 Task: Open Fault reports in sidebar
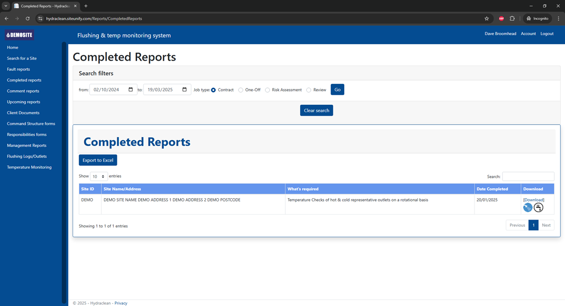tap(18, 69)
